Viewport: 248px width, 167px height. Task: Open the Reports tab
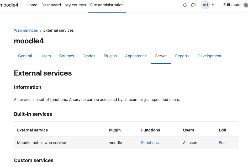tap(182, 56)
